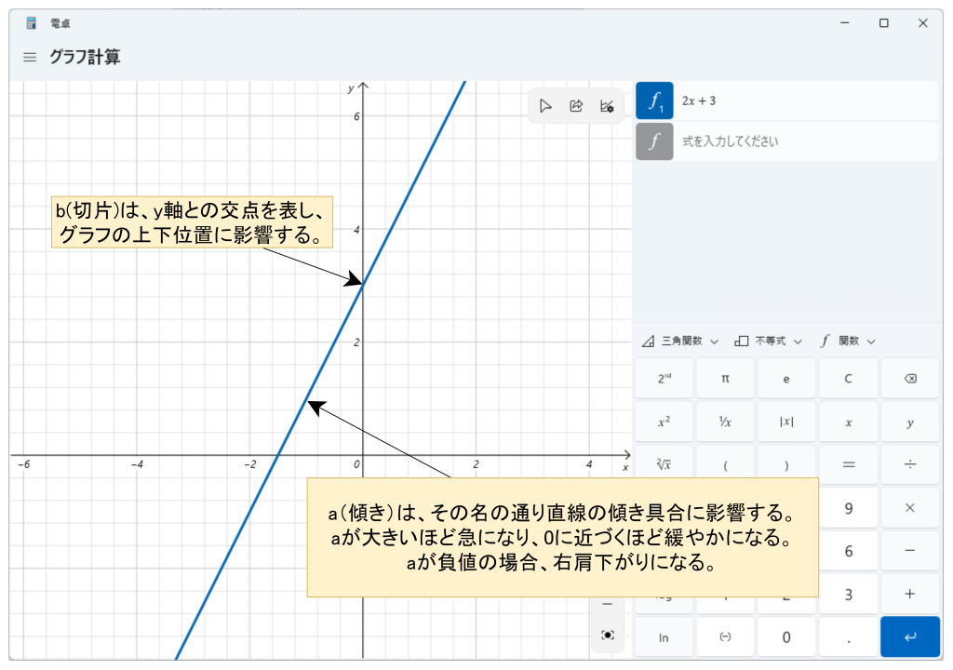The height and width of the screenshot is (670, 953).
Task: Click the share graph icon
Action: click(x=576, y=106)
